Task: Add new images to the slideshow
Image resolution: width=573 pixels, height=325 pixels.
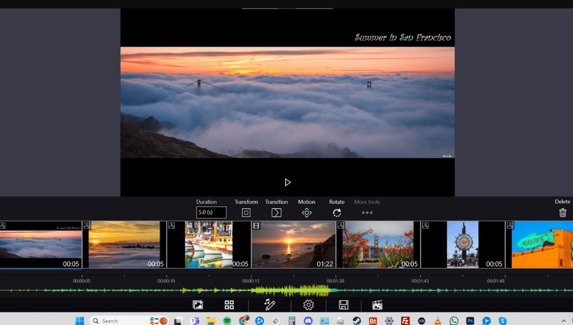Action: coord(198,305)
